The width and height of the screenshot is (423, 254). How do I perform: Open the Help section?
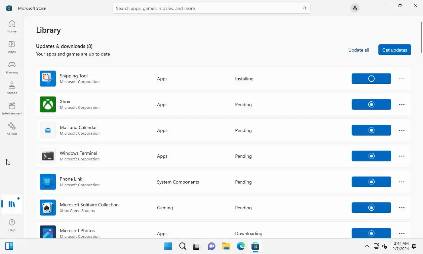pyautogui.click(x=12, y=225)
